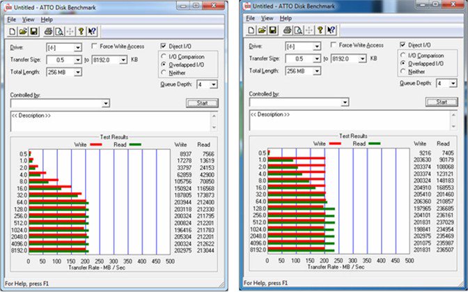Click the Print icon in left window toolbar
Image resolution: width=468 pixels, height=292 pixels.
click(x=47, y=31)
